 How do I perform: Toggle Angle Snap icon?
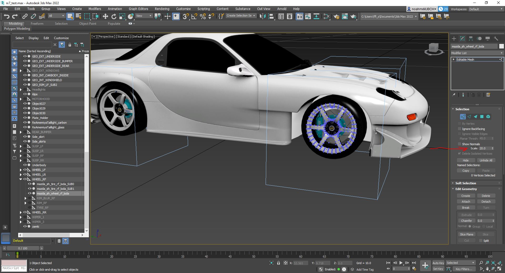click(x=194, y=17)
